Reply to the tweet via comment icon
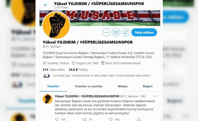 [57, 119]
